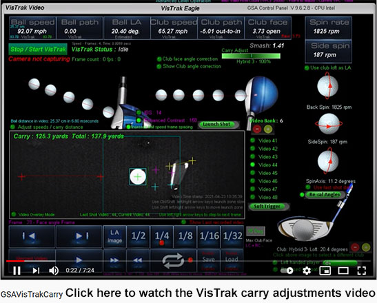
Task: Skip to the next video in the player
Action: click(x=36, y=271)
